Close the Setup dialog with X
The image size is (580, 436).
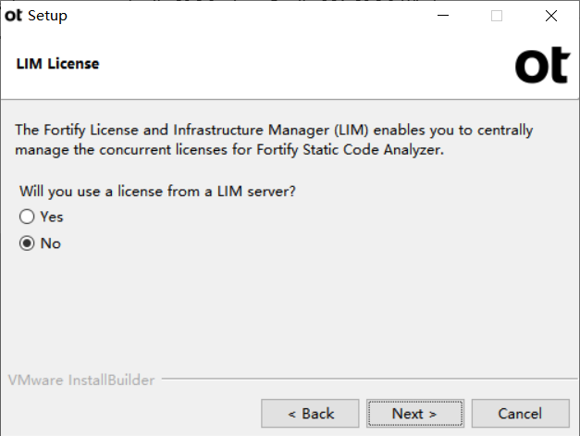pyautogui.click(x=551, y=16)
